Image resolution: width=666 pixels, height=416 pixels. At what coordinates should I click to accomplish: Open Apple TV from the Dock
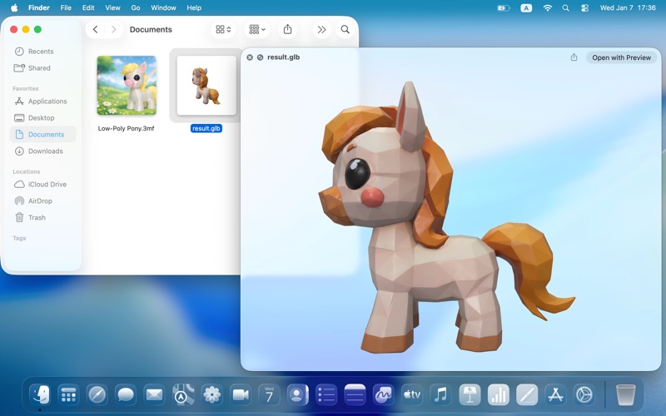pos(412,394)
